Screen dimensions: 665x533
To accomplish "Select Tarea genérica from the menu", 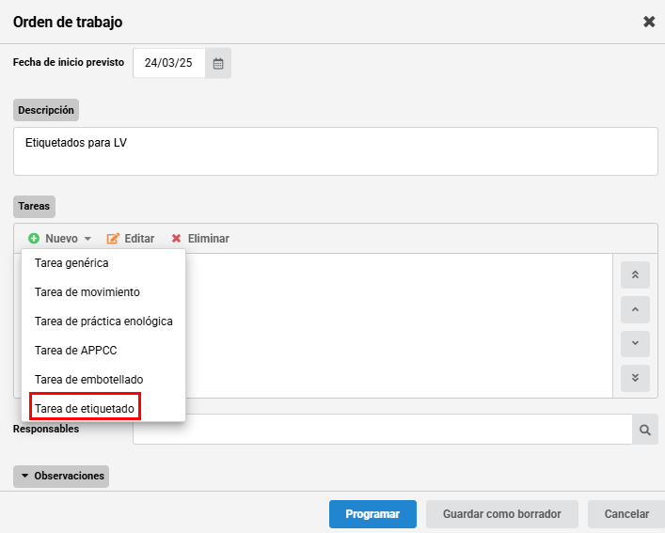I will [x=103, y=263].
